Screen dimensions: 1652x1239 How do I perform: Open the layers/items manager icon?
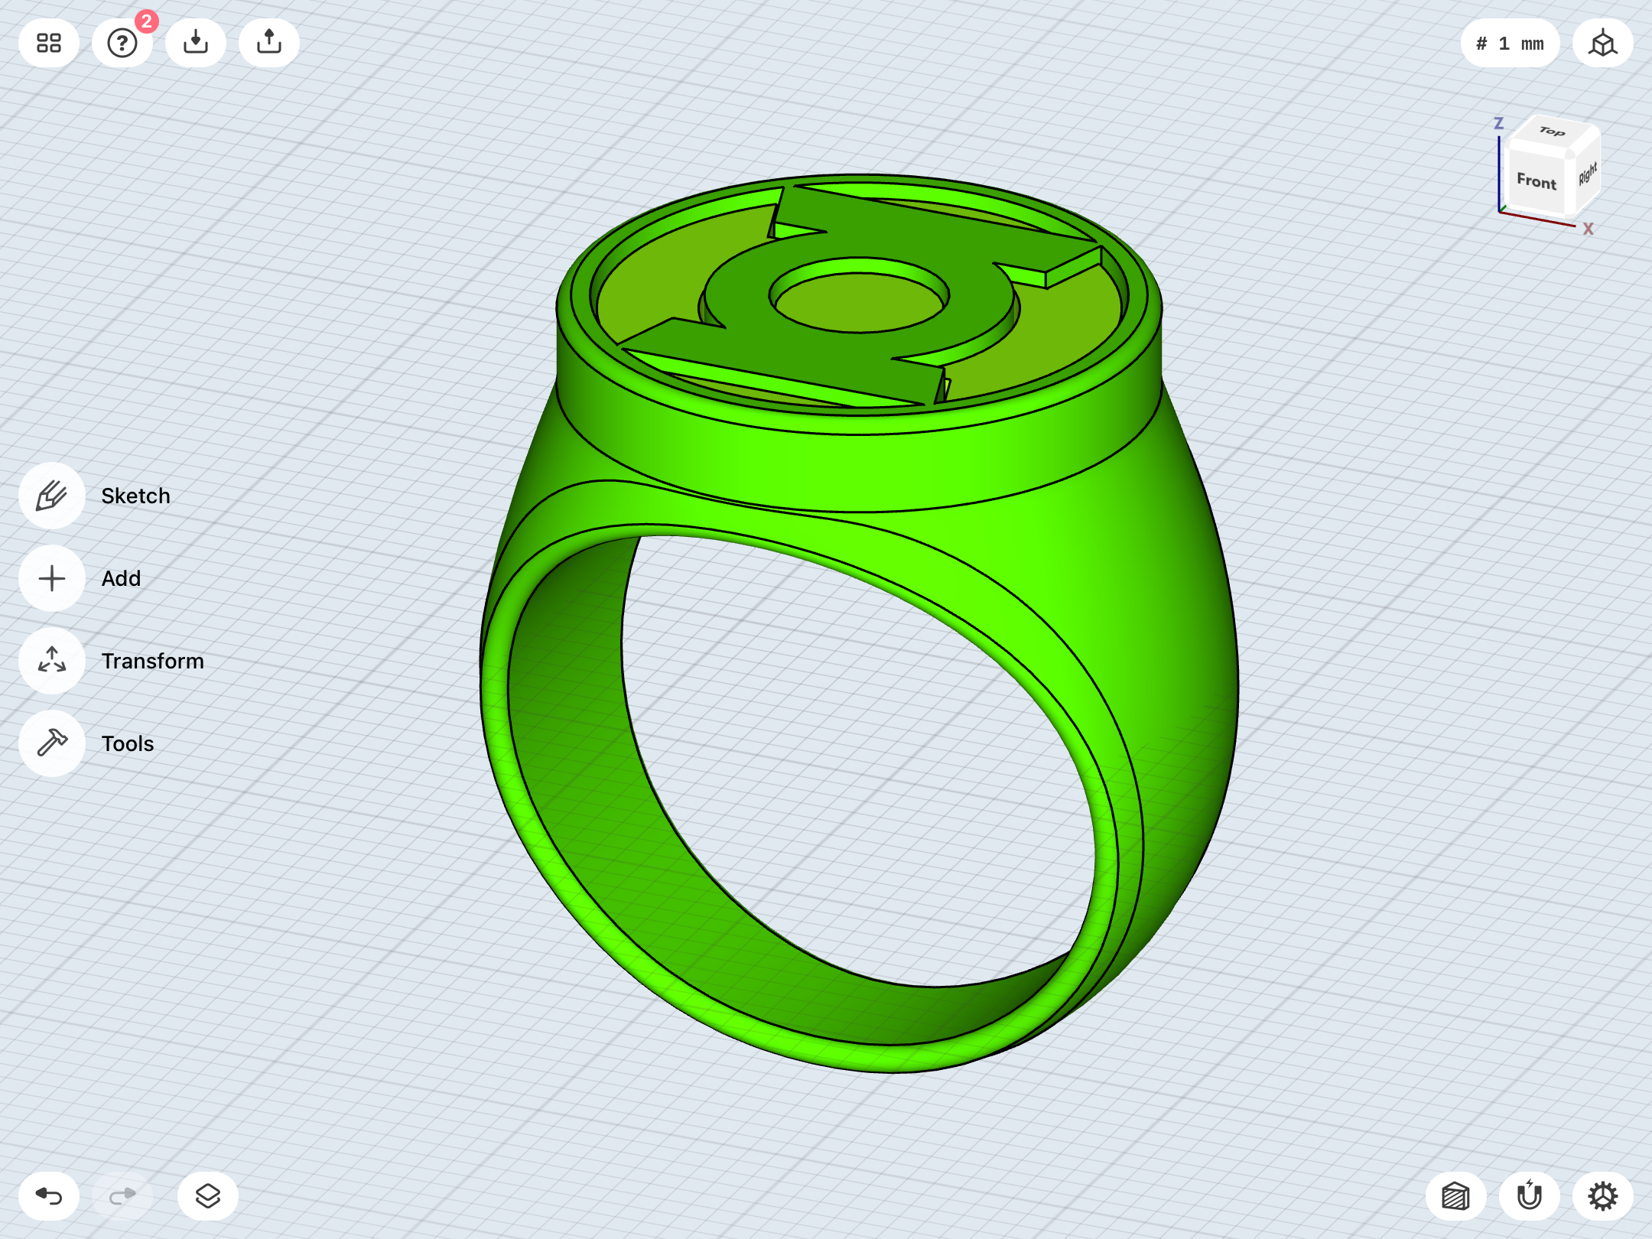coord(208,1196)
